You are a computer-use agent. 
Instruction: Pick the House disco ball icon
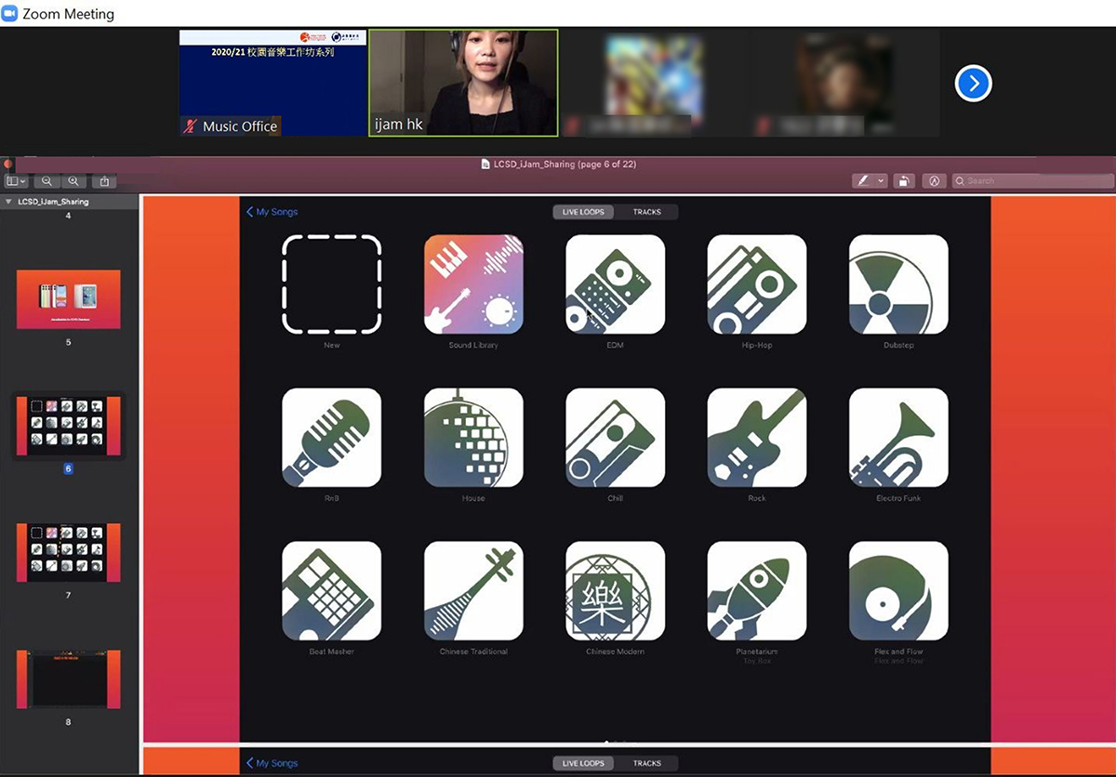[x=473, y=438]
